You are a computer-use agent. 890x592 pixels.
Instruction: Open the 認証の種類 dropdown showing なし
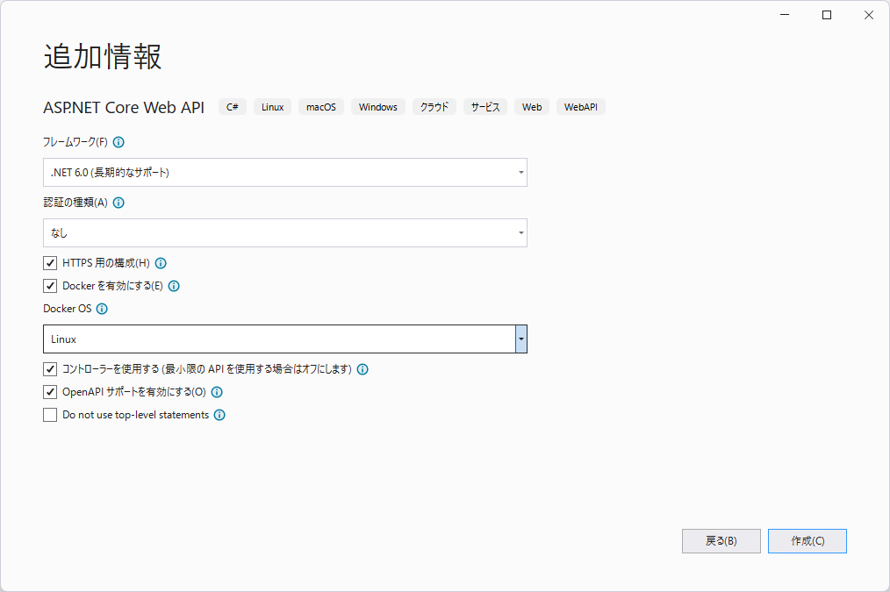(285, 233)
